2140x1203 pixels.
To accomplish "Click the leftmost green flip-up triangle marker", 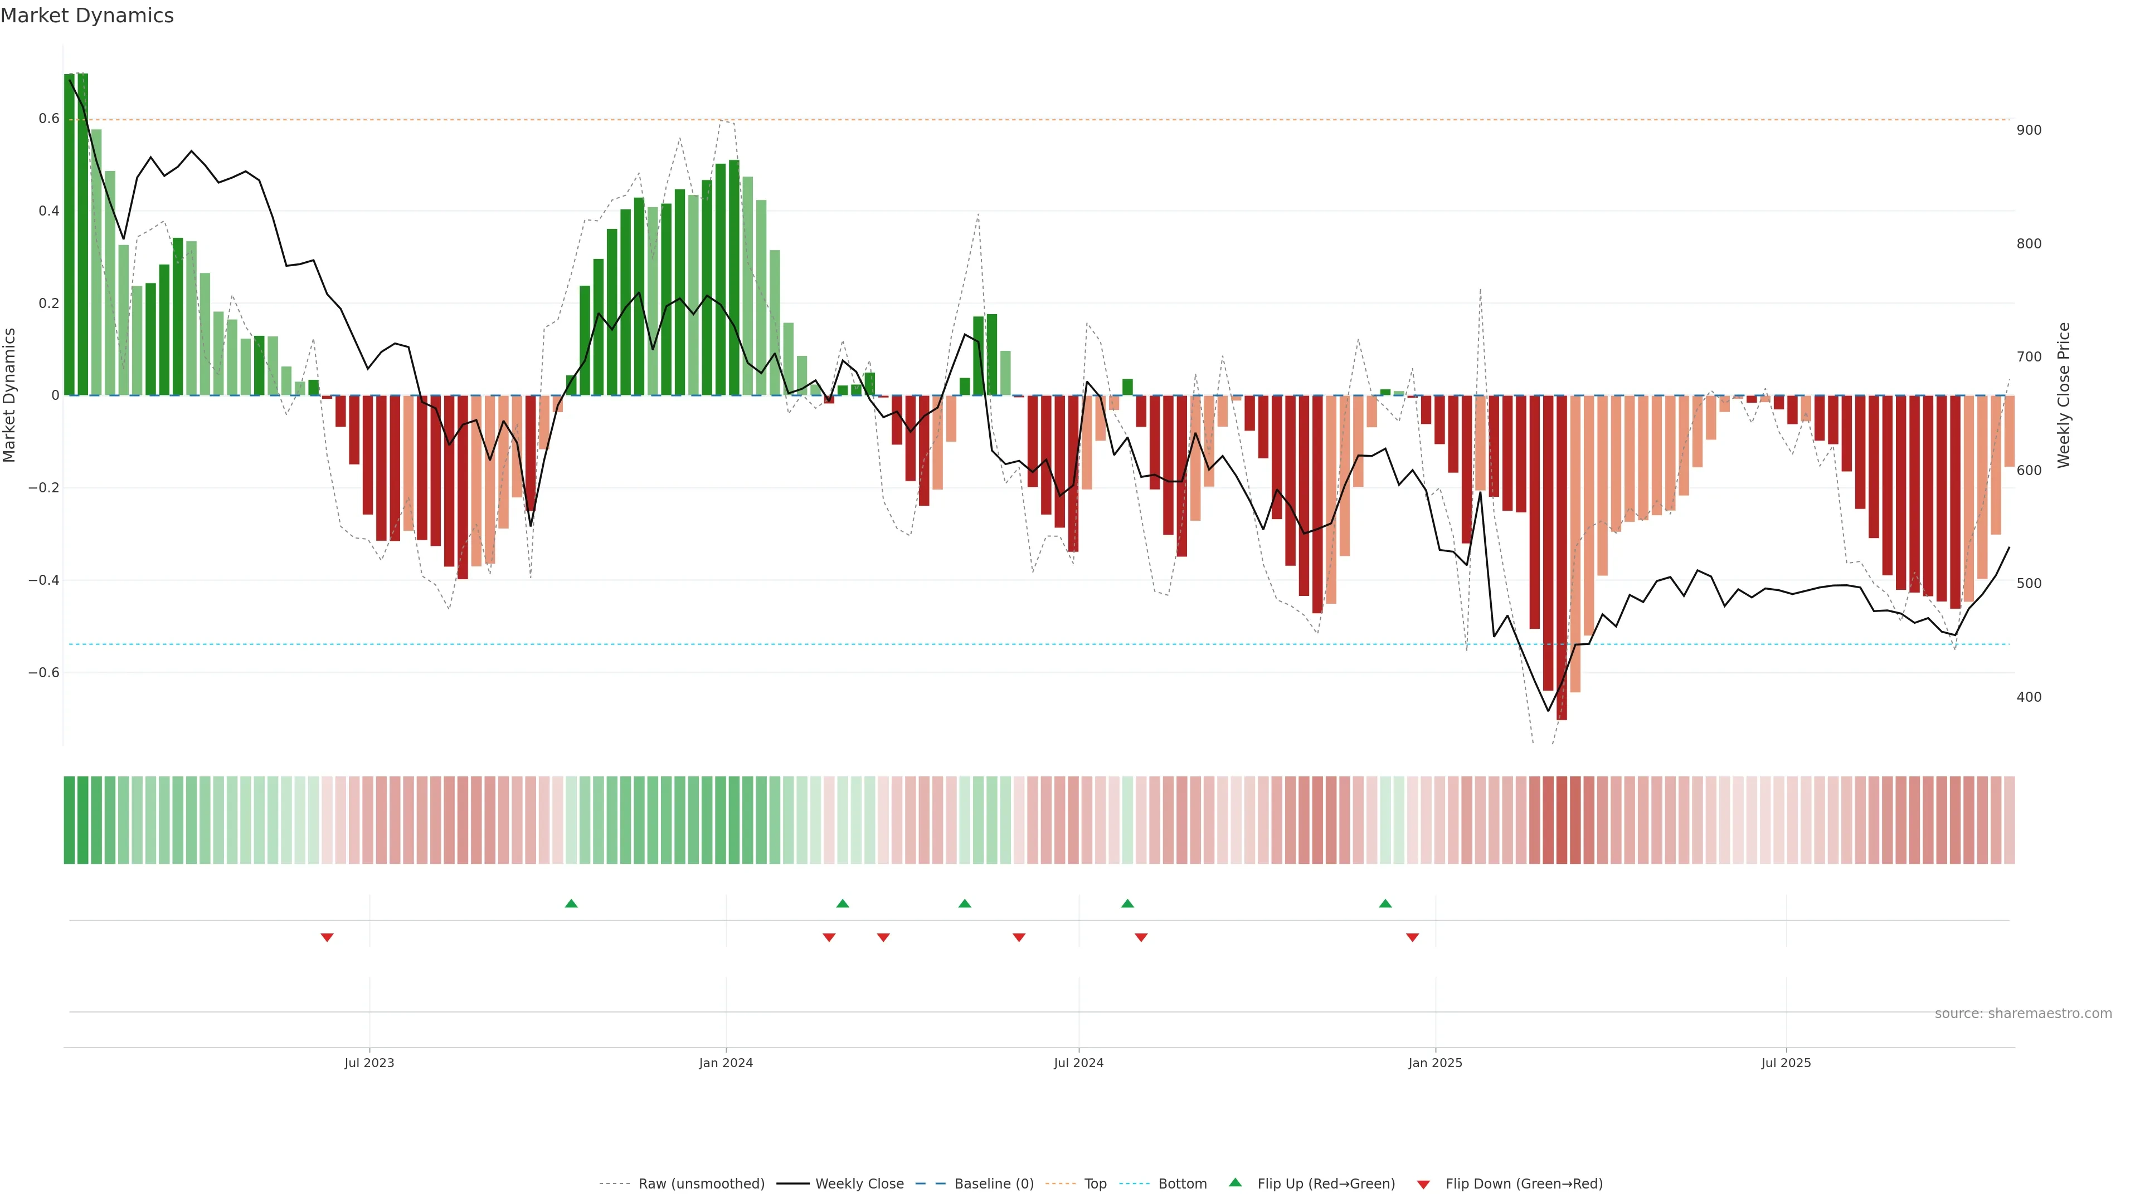I will [x=571, y=903].
